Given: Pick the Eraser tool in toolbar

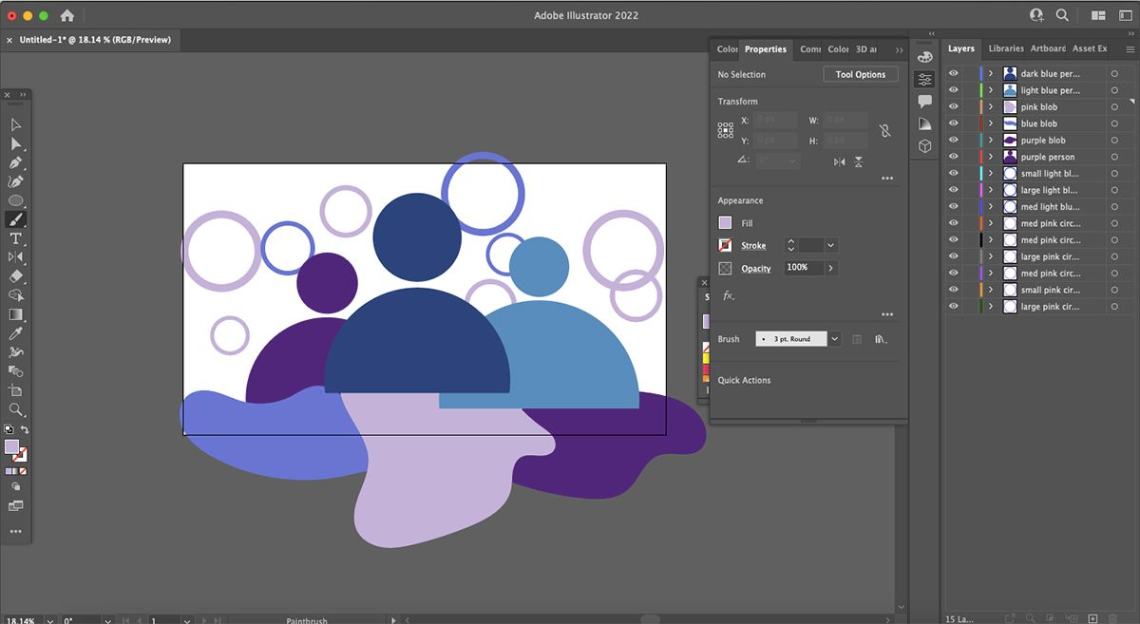Looking at the screenshot, I should (15, 276).
